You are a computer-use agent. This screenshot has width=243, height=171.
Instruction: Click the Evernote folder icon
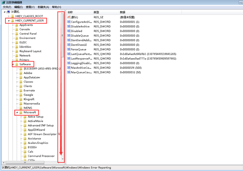(21, 91)
